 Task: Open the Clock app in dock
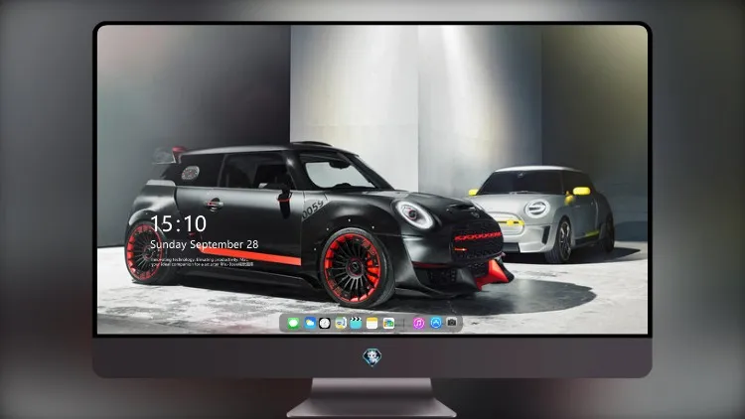pos(325,323)
